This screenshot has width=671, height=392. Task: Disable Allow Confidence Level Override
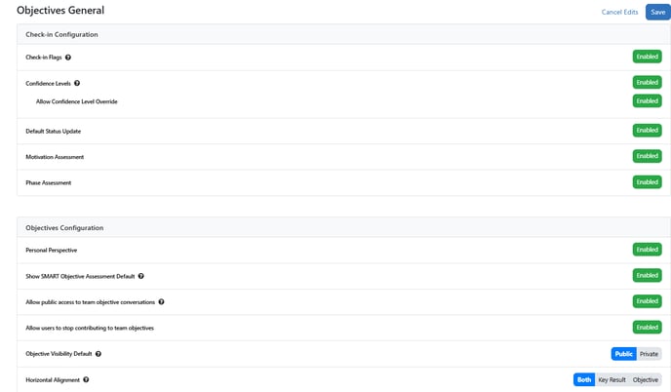point(647,100)
